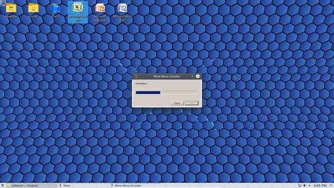Click the display icon in system tray
This screenshot has width=334, height=188.
300,185
